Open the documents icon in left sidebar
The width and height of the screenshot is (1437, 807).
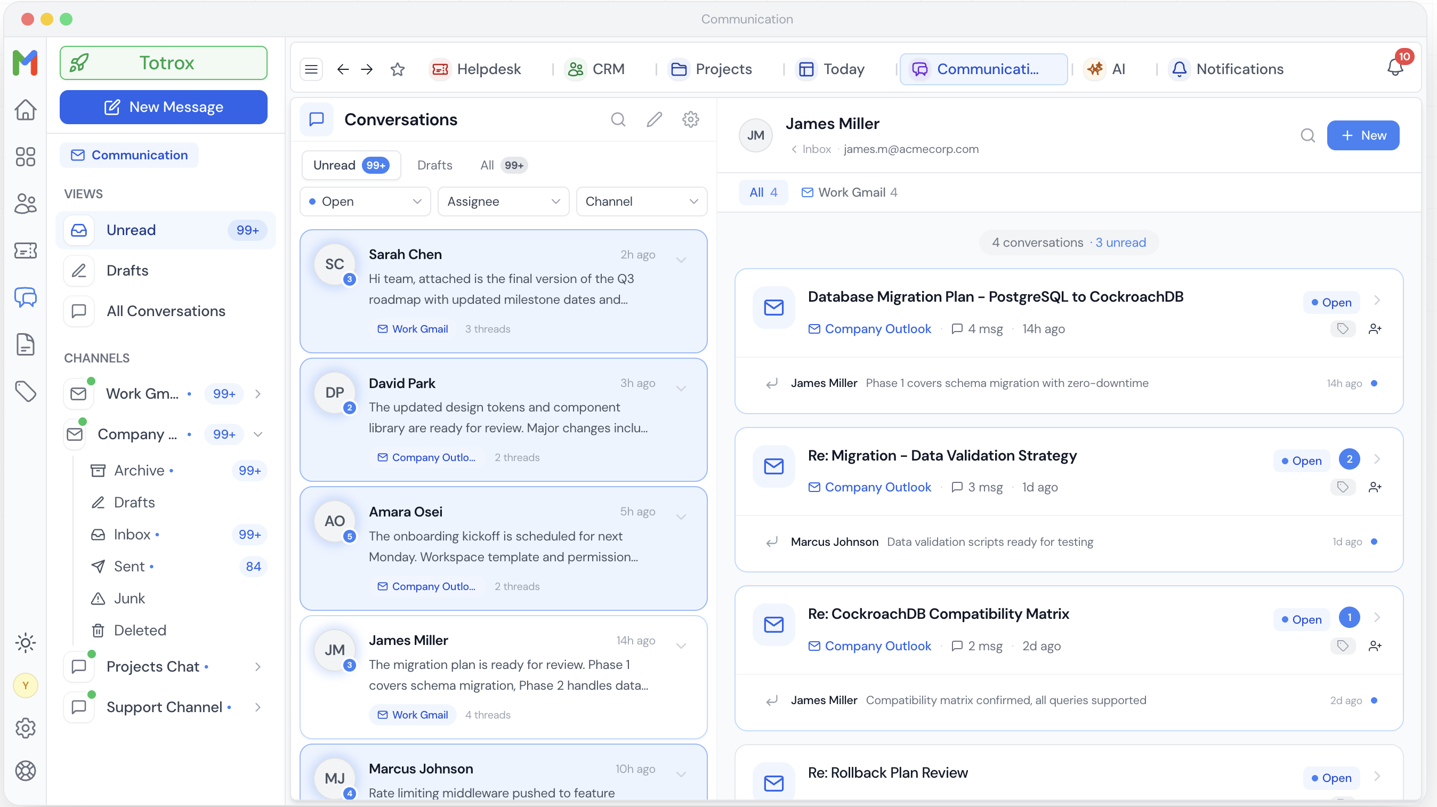pyautogui.click(x=25, y=344)
